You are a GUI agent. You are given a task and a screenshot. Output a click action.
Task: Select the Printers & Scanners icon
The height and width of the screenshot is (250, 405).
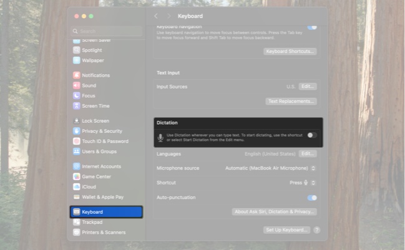(77, 232)
